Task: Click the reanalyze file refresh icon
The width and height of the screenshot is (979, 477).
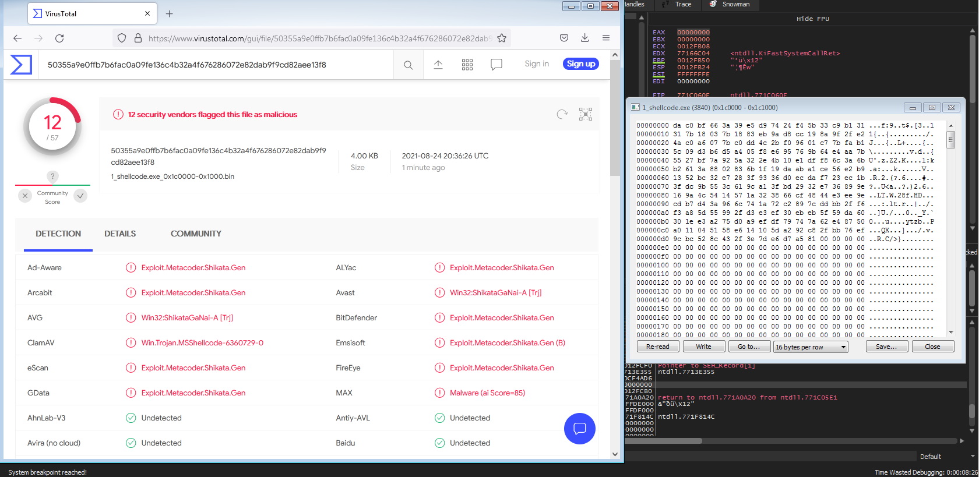Action: tap(562, 114)
